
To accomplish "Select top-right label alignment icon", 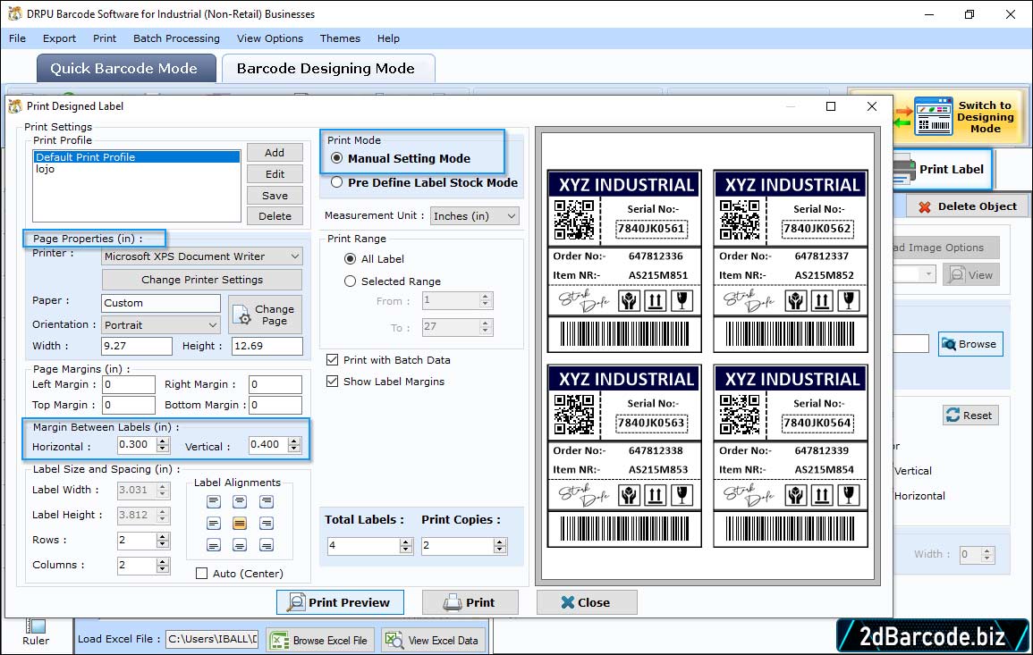I will point(267,501).
